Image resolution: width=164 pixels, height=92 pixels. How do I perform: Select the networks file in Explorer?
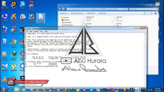point(117,19)
